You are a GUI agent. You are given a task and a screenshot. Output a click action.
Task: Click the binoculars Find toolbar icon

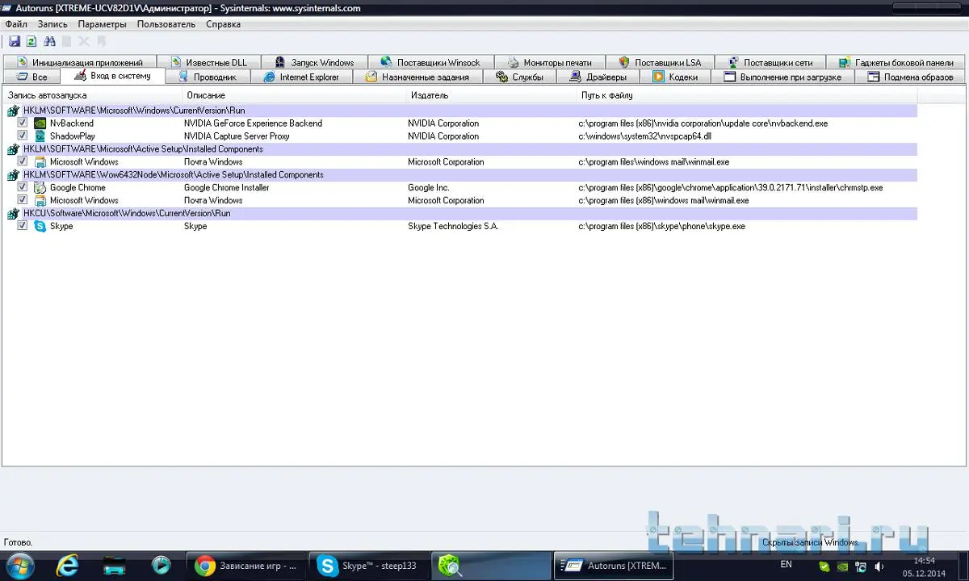pyautogui.click(x=49, y=41)
